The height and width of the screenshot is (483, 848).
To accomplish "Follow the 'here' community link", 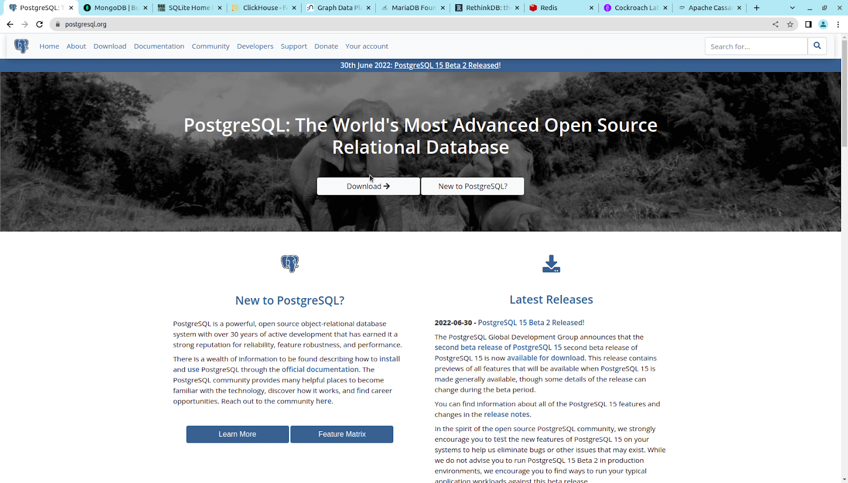I will point(323,401).
